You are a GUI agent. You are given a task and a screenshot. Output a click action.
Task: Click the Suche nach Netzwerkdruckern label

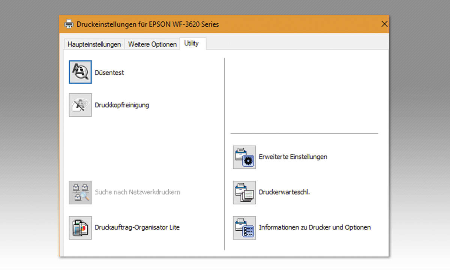[x=138, y=192]
